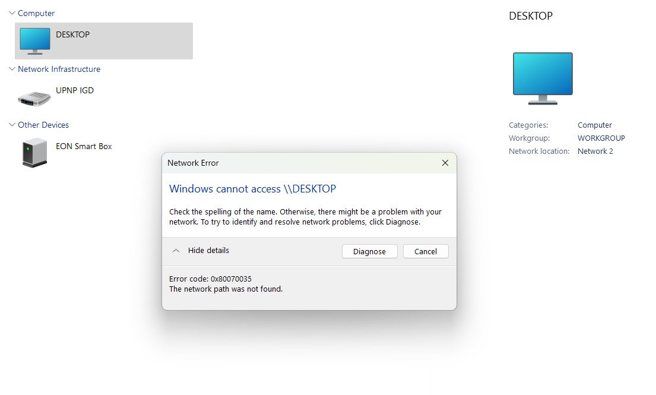Viewport: 656px width, 395px height.
Task: Click the 'Windows cannot access \\DESKTOP' heading
Action: (252, 189)
